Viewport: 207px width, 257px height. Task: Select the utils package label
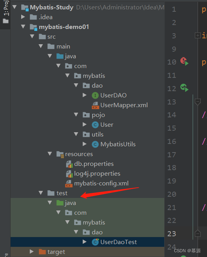point(98,135)
